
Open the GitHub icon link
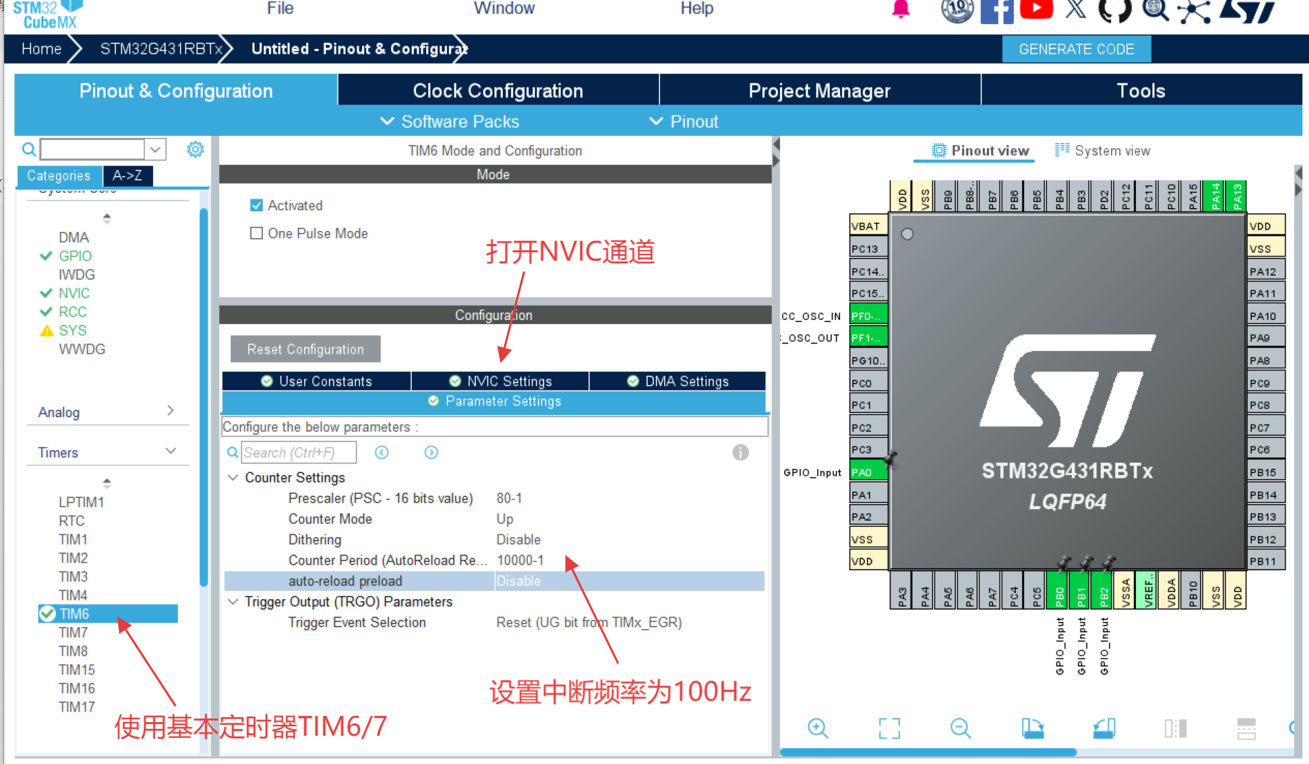(x=1115, y=10)
